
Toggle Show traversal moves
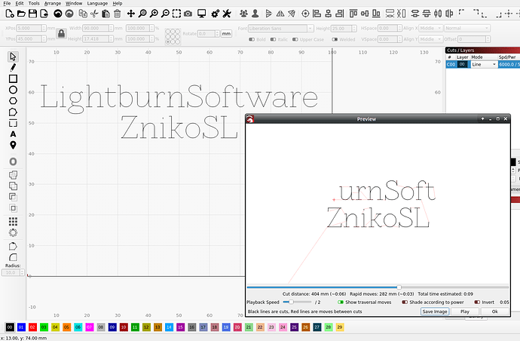(x=341, y=303)
